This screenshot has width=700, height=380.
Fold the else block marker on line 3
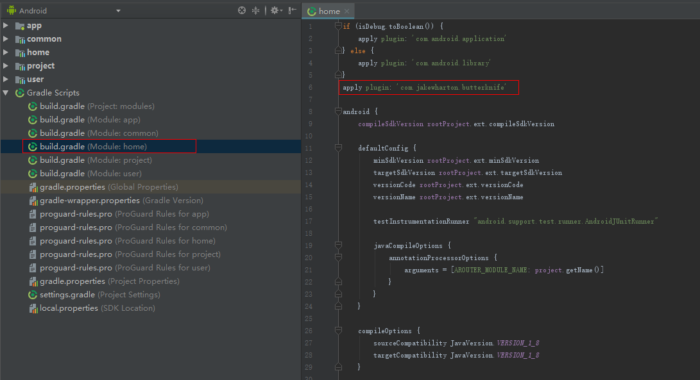tap(338, 51)
